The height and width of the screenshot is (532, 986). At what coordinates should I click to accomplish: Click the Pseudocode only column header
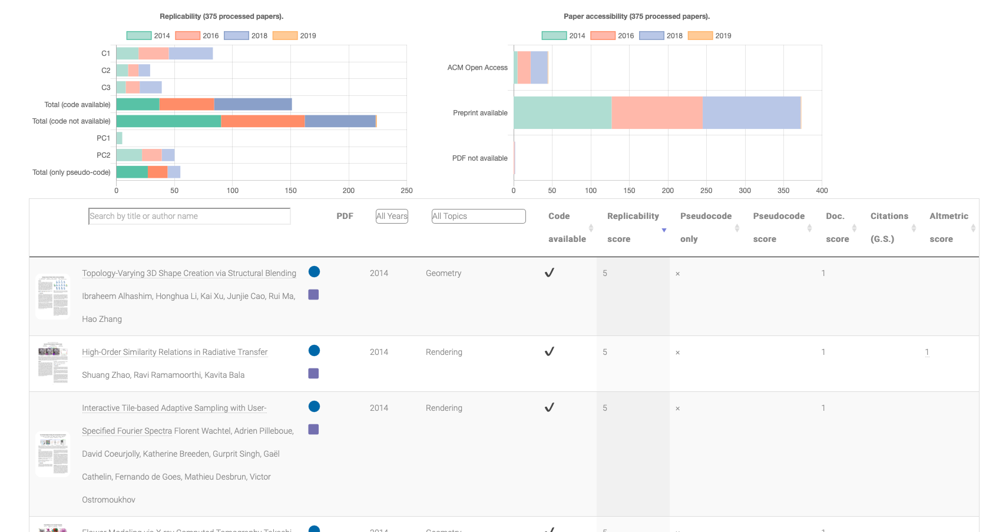pos(706,228)
